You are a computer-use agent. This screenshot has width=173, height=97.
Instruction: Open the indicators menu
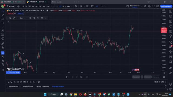point(81,6)
